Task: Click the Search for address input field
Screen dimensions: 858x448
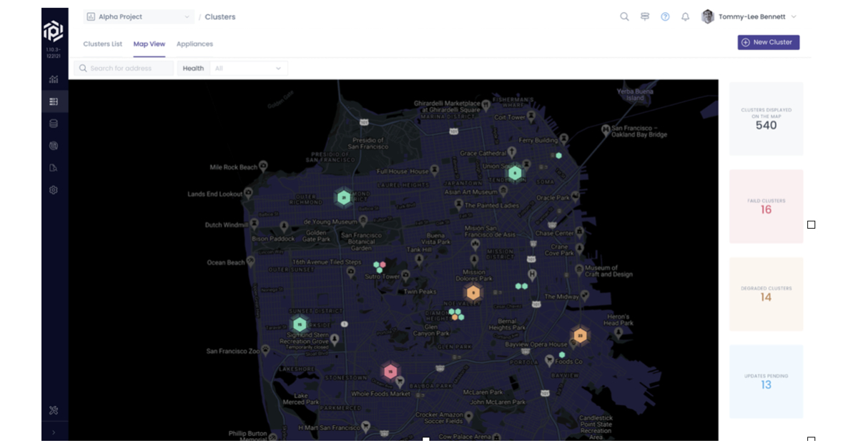Action: [x=123, y=68]
